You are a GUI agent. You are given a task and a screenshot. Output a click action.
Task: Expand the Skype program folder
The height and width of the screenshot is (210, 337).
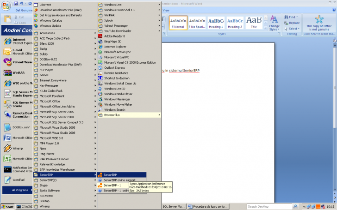point(65,186)
